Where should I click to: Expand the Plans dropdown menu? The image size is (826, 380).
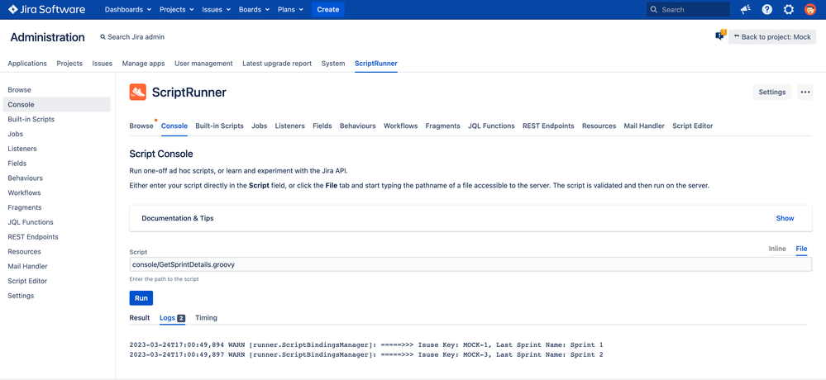(290, 9)
